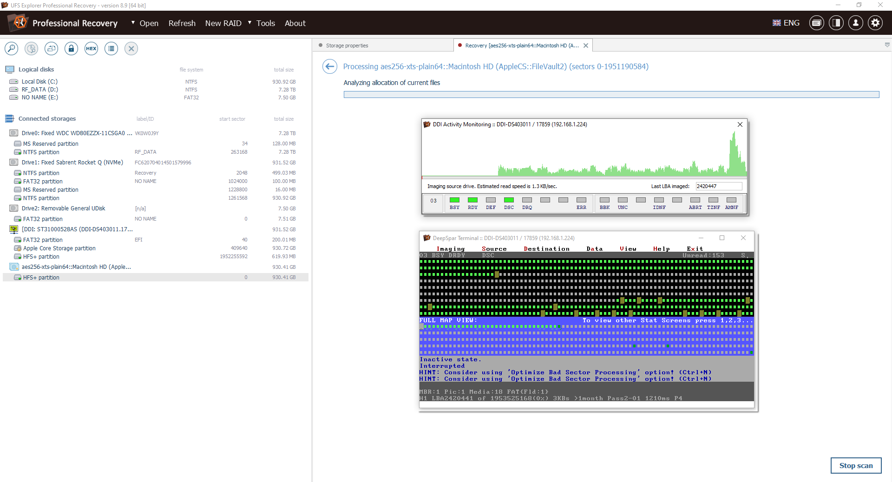Open Data menu in DeepSpar Terminal
Viewport: 892px width, 482px height.
pyautogui.click(x=594, y=249)
